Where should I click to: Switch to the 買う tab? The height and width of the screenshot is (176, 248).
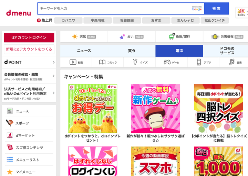pyautogui.click(x=132, y=51)
